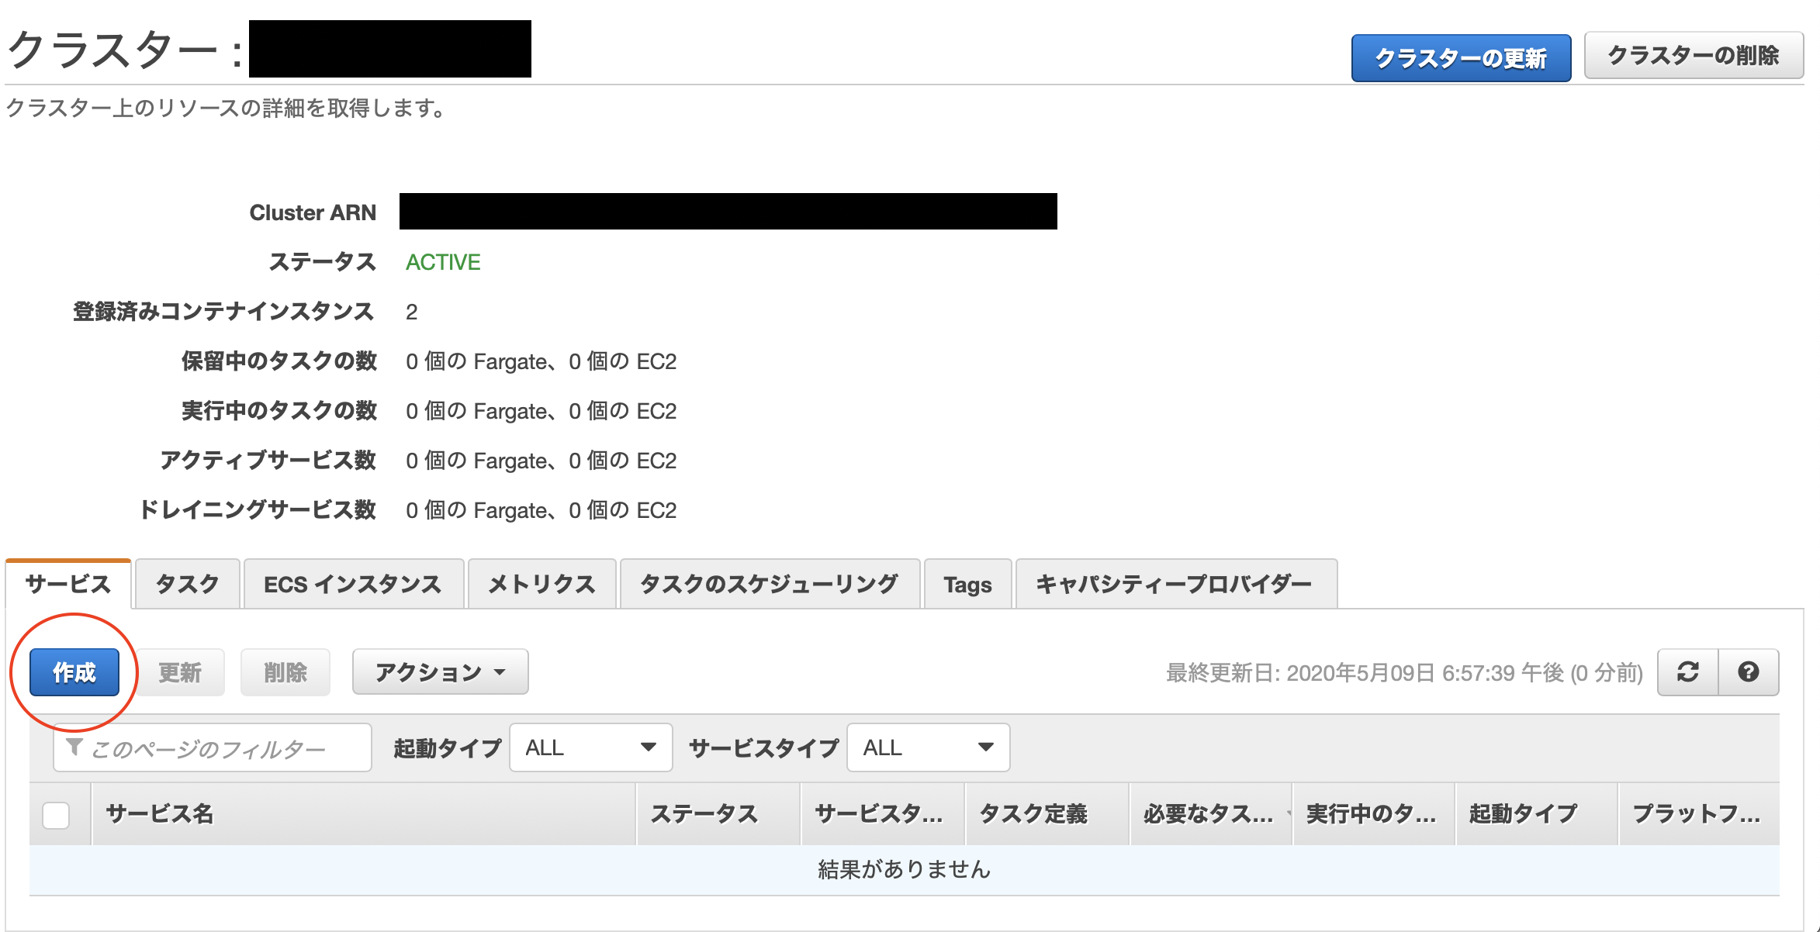Click the タスク定義 column header
The image size is (1820, 932).
click(x=1033, y=813)
